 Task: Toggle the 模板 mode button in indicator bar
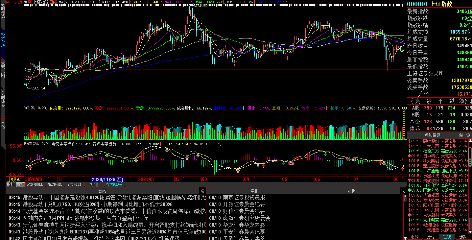tap(20, 185)
